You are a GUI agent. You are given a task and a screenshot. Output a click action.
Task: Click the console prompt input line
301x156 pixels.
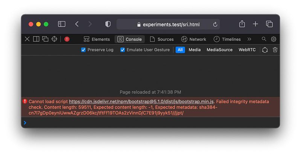point(150,123)
